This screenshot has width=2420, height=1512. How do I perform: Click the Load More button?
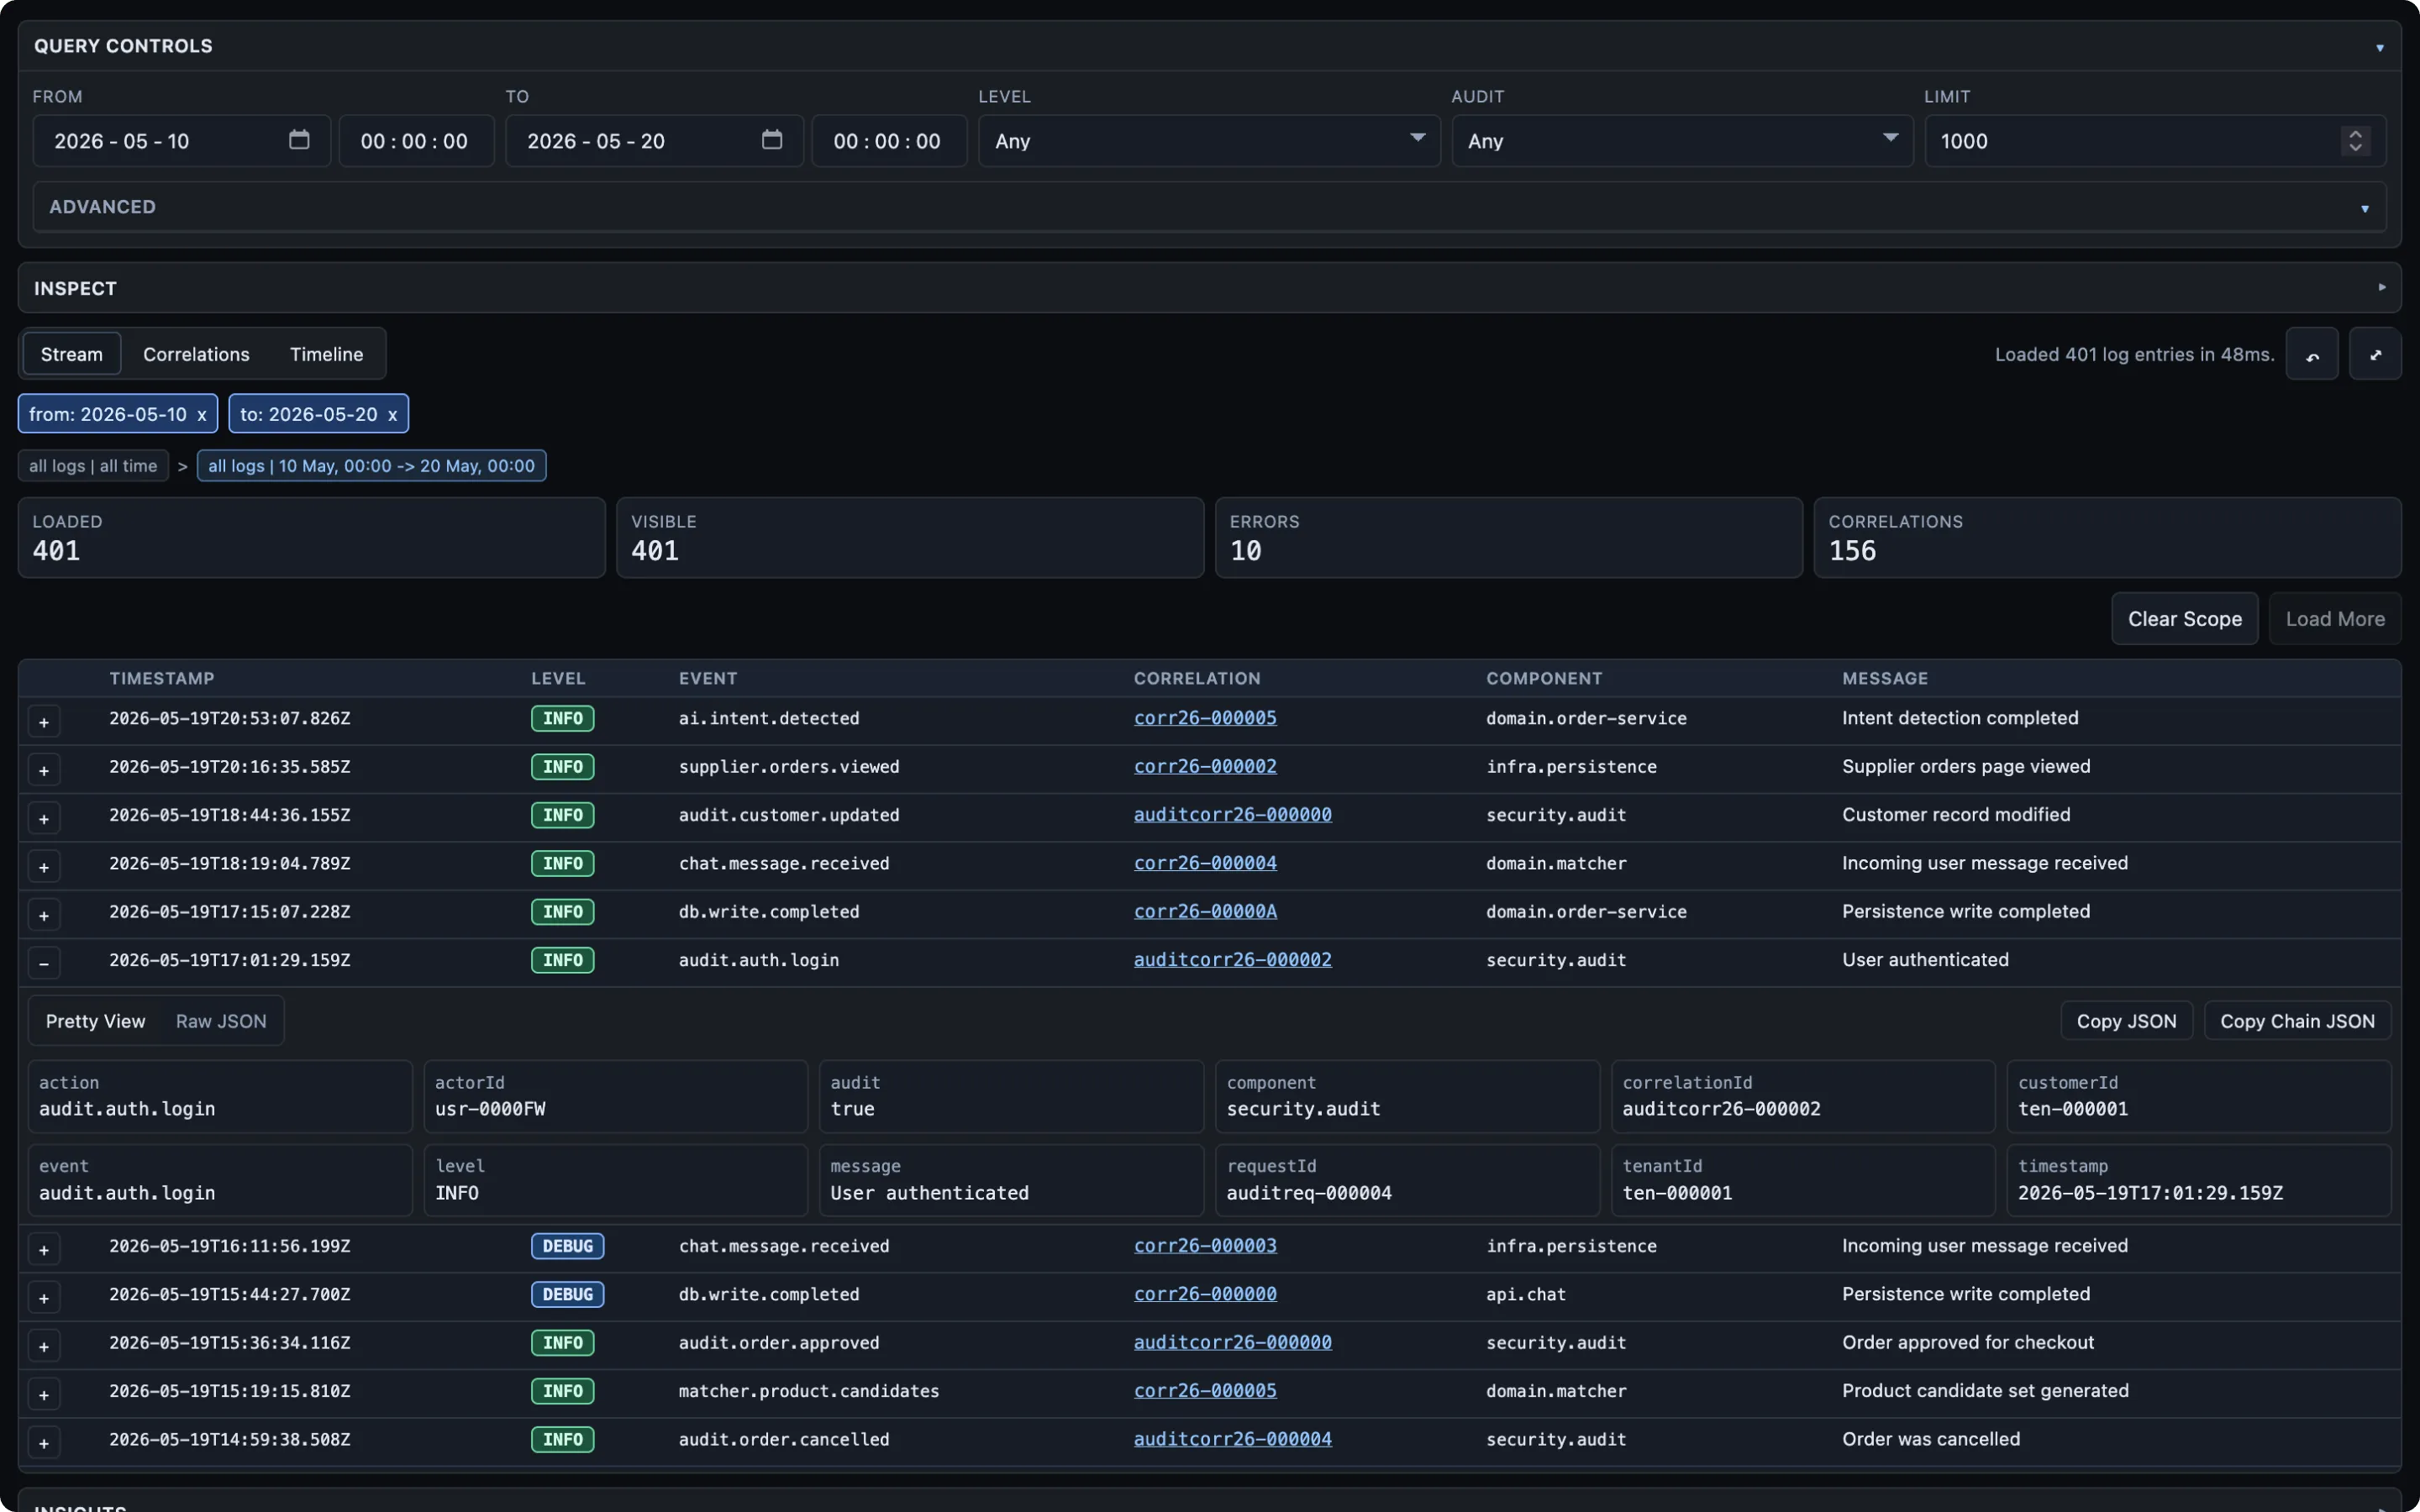pos(2335,619)
